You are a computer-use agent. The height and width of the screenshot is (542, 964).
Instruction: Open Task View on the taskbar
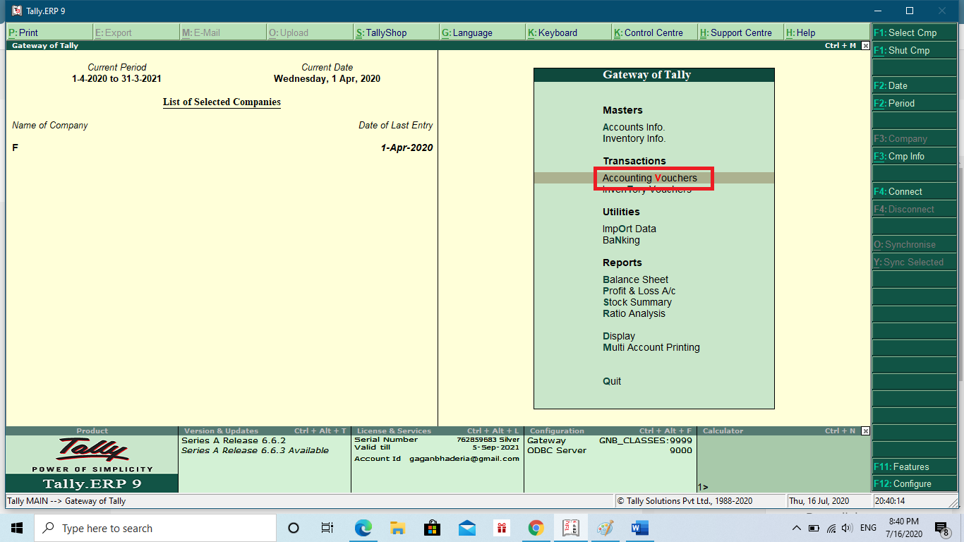(327, 528)
